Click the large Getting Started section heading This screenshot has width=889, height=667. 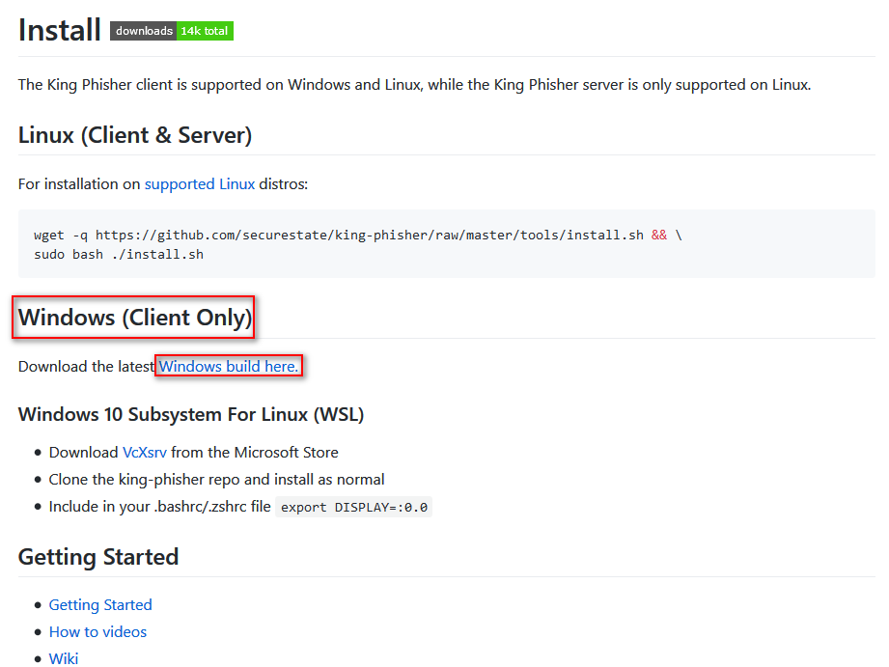[x=98, y=557]
